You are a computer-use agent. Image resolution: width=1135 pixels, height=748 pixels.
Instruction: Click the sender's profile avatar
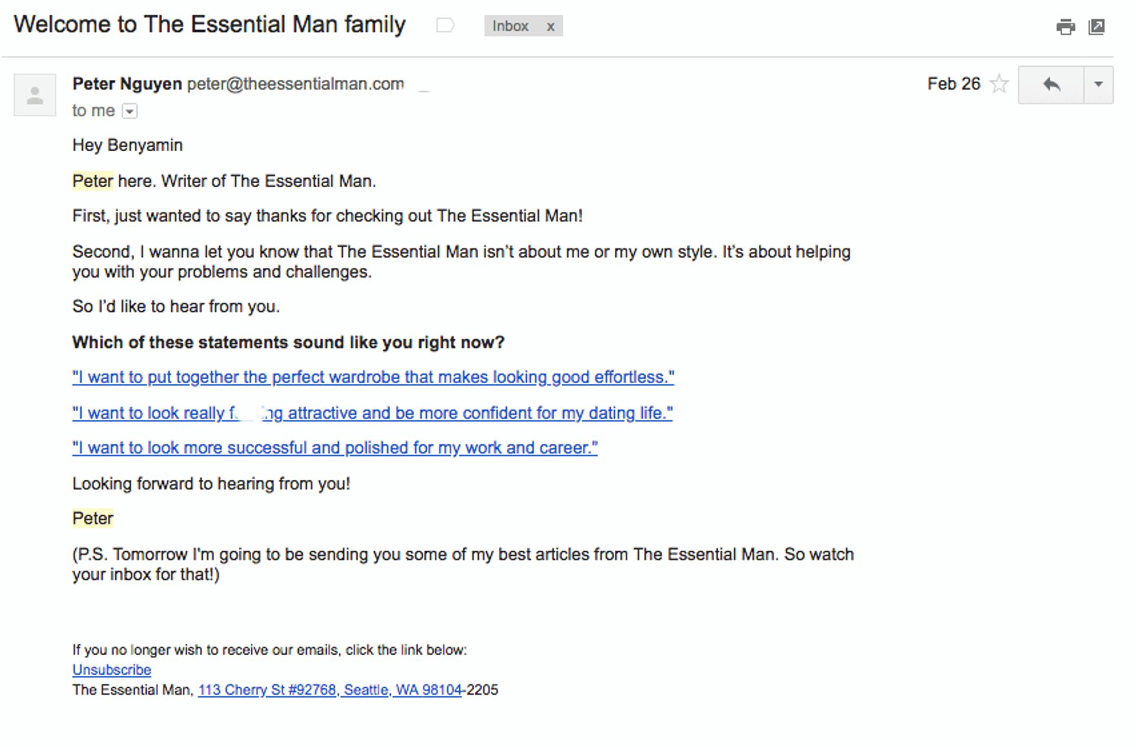pos(34,95)
